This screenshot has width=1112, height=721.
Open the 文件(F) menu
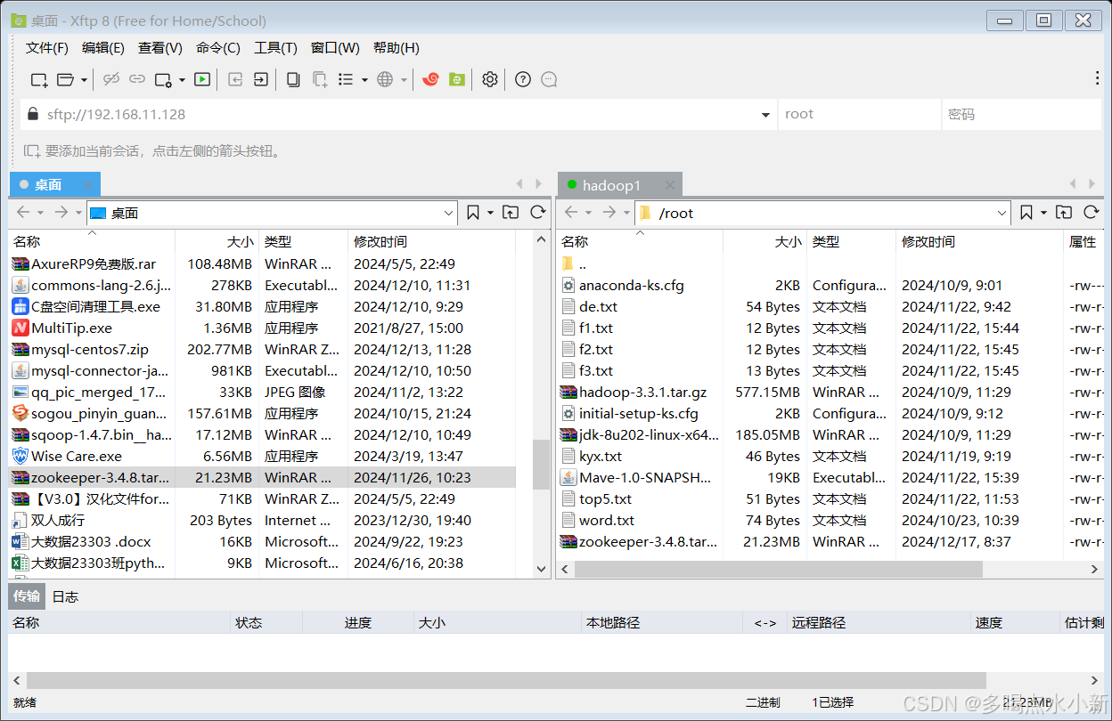point(47,48)
